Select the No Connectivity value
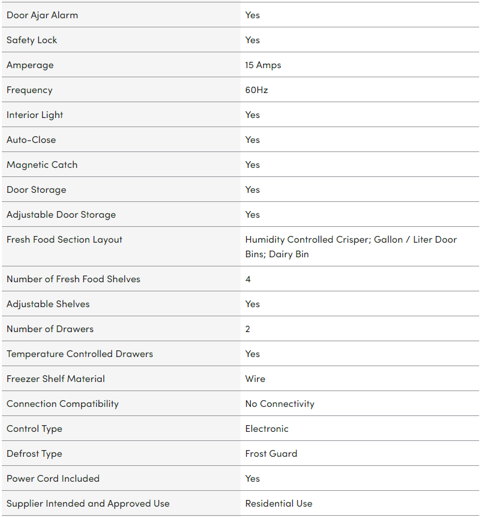Viewport: 481px width, 517px height. coord(279,404)
